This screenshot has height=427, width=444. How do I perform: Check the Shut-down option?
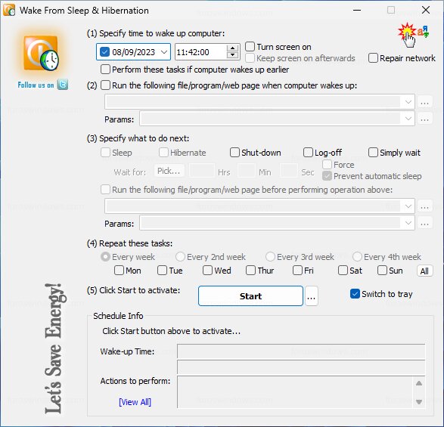pos(234,153)
